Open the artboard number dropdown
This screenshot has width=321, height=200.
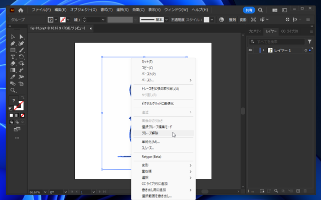tap(94, 192)
